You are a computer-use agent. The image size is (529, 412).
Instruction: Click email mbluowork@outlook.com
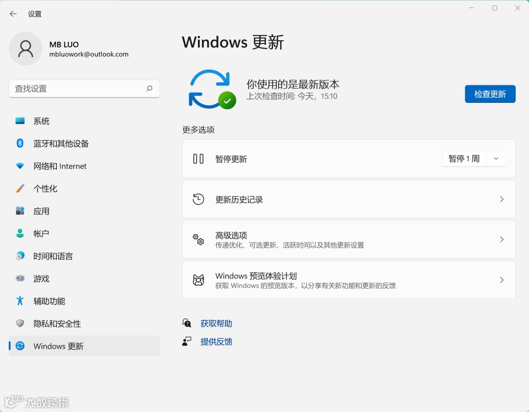point(89,54)
